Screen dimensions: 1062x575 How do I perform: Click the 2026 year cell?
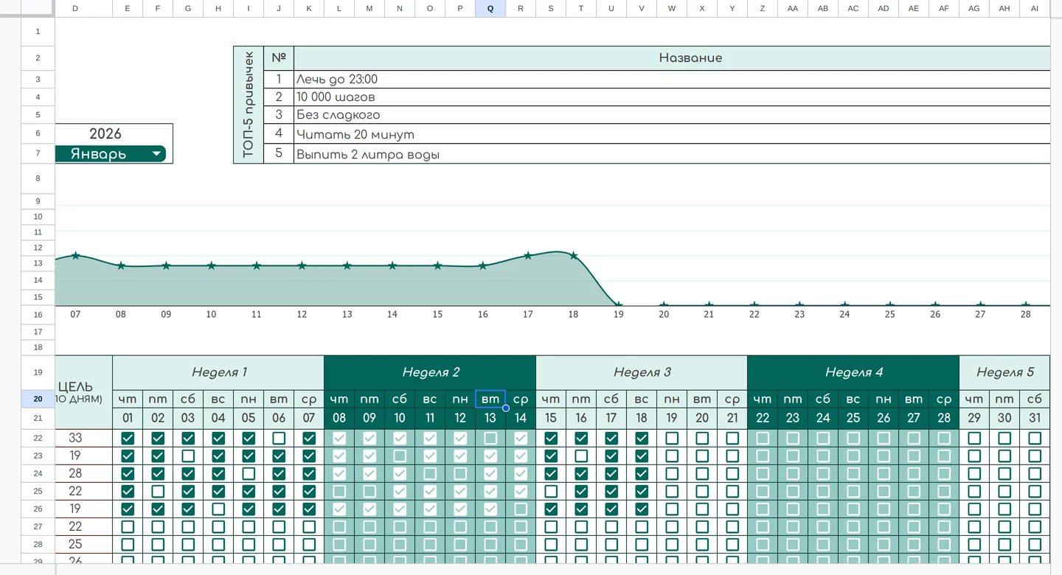[x=105, y=133]
